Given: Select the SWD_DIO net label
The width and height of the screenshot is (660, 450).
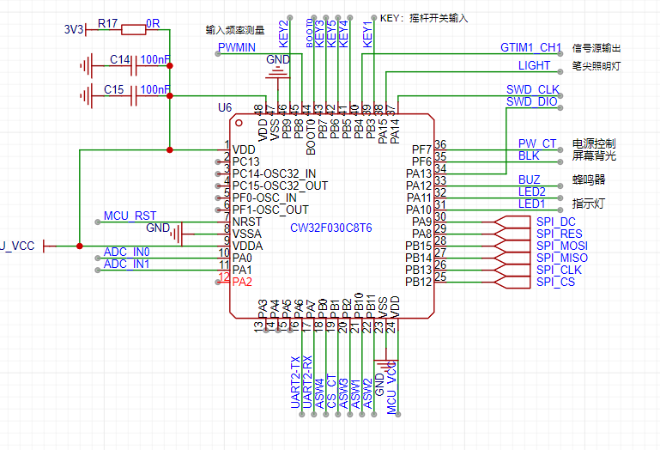Looking at the screenshot, I should pyautogui.click(x=531, y=101).
